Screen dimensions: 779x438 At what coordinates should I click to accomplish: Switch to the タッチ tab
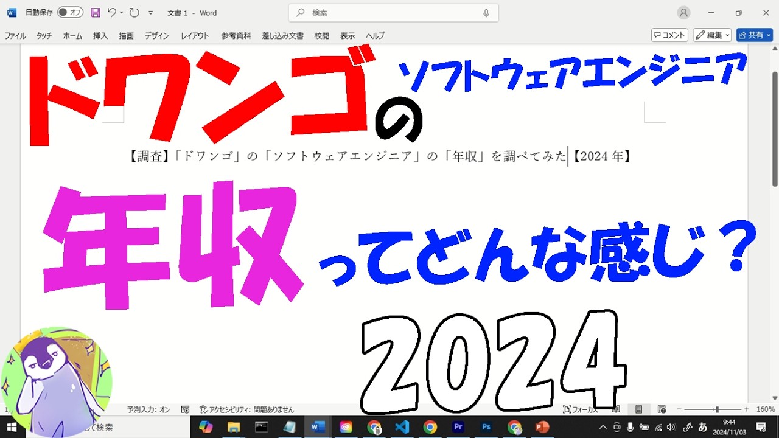pos(44,36)
